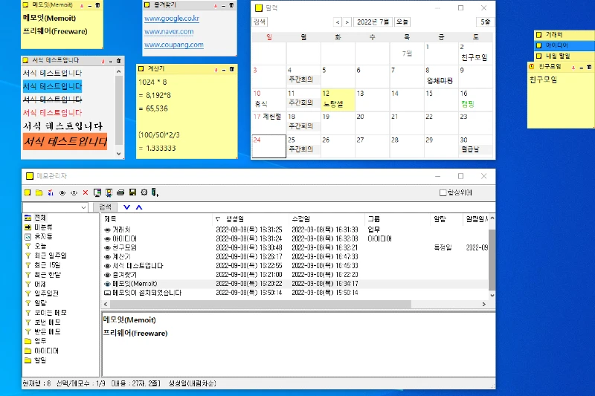Click the red X delete icon in toolbar
Image resolution: width=595 pixels, height=396 pixels.
[x=85, y=192]
